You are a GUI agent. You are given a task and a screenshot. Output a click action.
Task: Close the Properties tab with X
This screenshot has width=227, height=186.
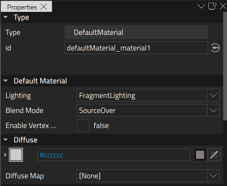coord(43,7)
